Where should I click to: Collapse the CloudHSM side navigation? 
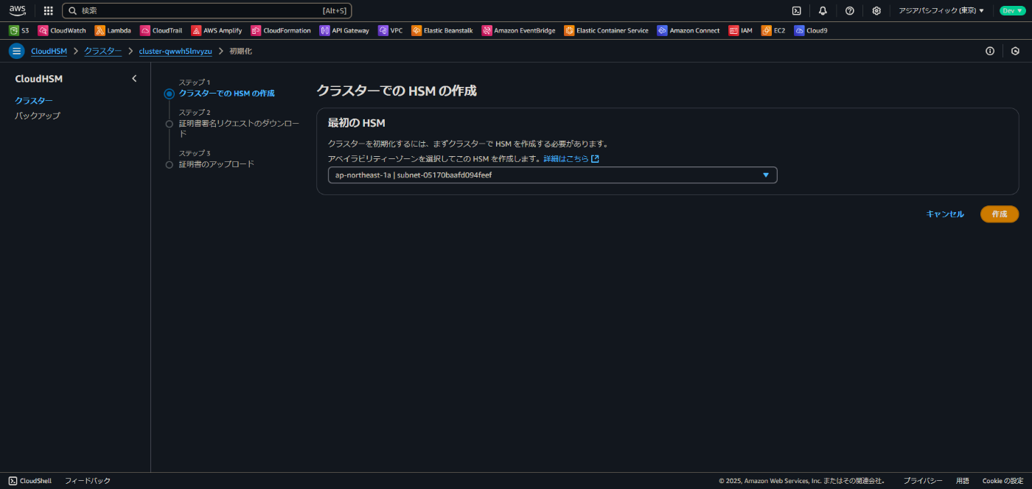[x=134, y=79]
